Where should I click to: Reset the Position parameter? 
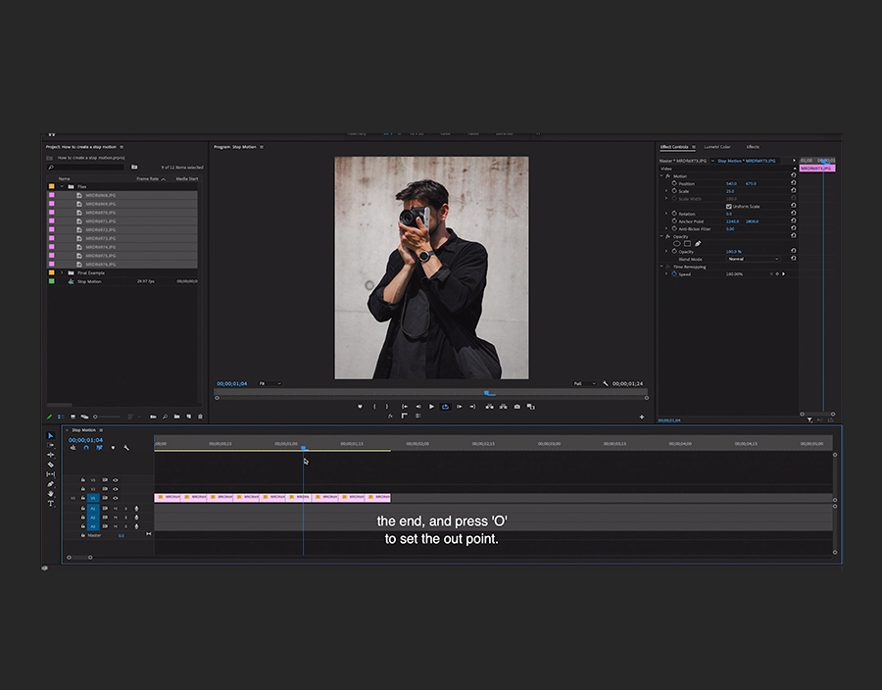[793, 183]
